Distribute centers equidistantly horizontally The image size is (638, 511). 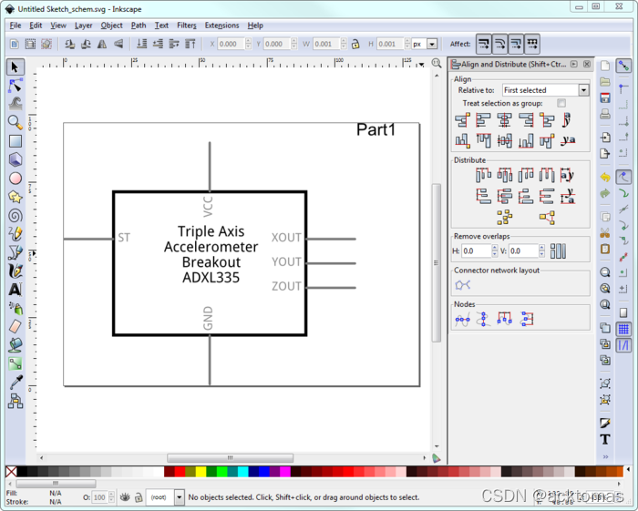(x=505, y=175)
